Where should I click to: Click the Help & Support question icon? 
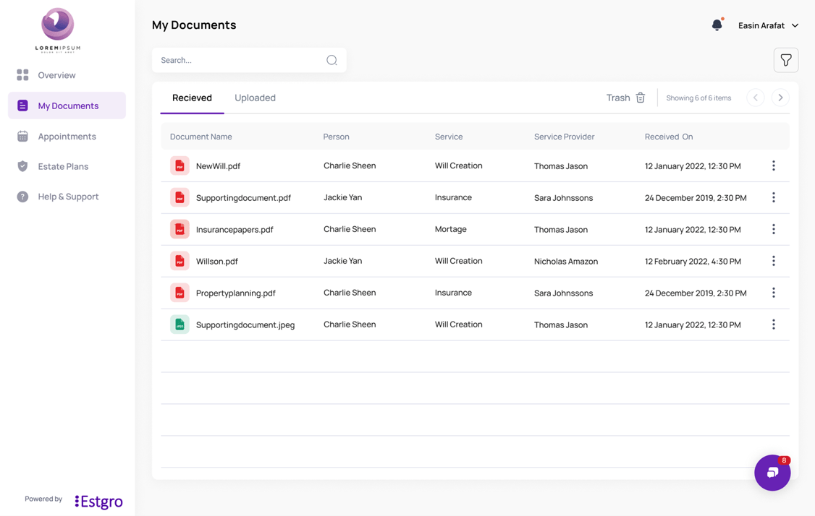22,197
